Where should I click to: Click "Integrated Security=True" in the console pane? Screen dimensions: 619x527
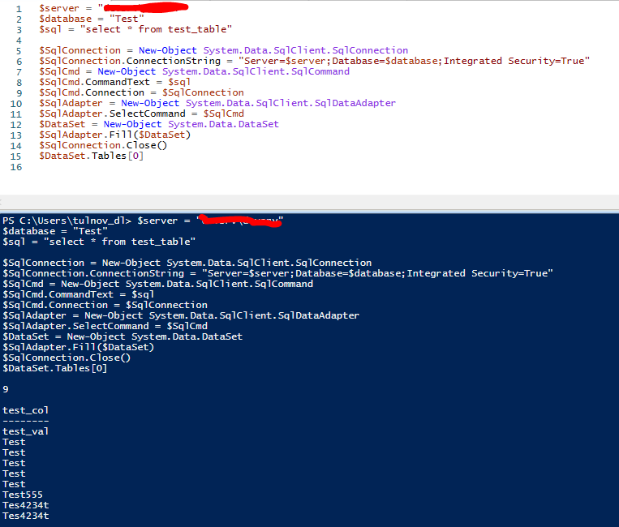(480, 273)
